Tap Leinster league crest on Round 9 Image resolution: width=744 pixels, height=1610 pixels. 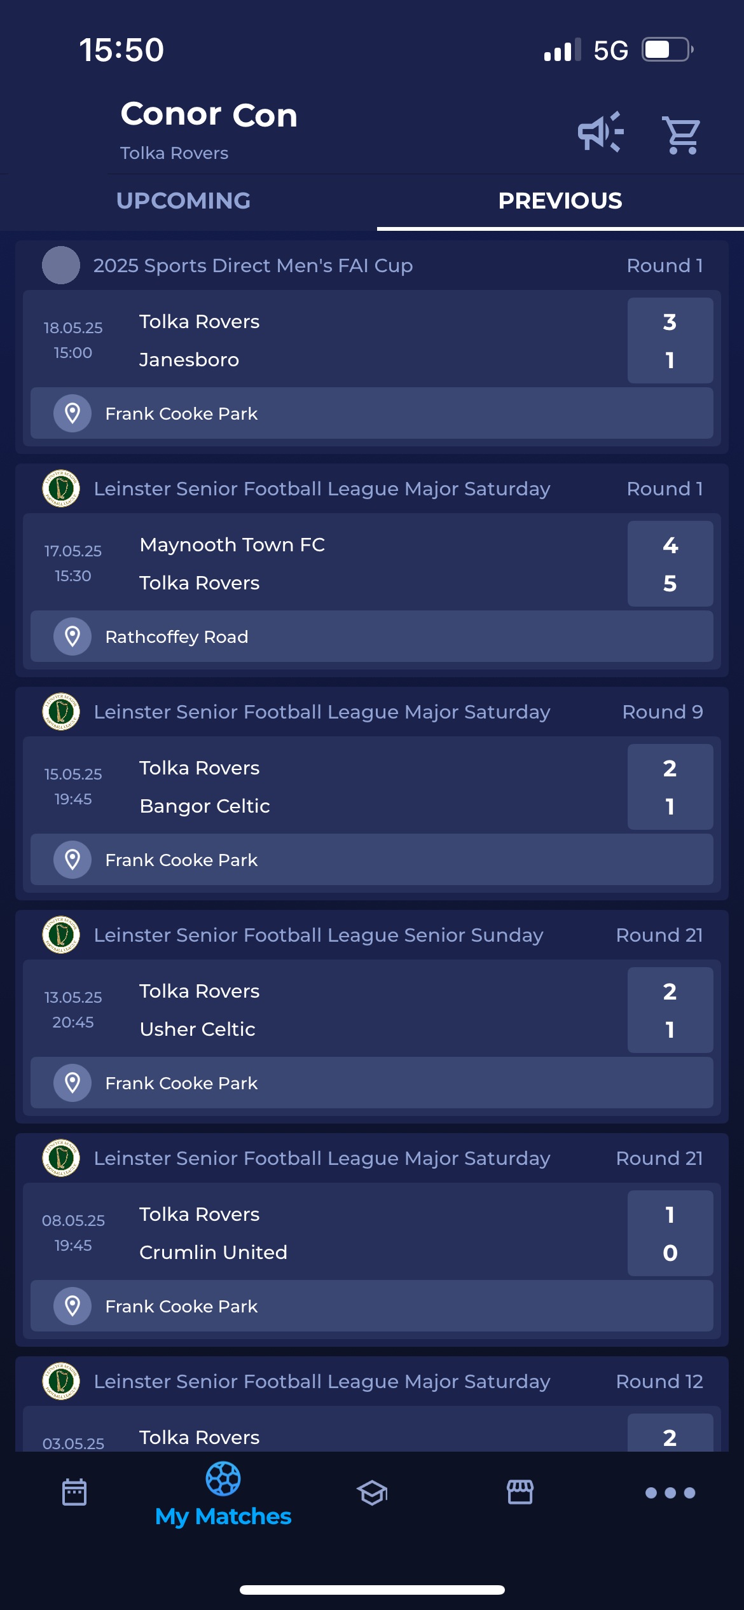[61, 712]
